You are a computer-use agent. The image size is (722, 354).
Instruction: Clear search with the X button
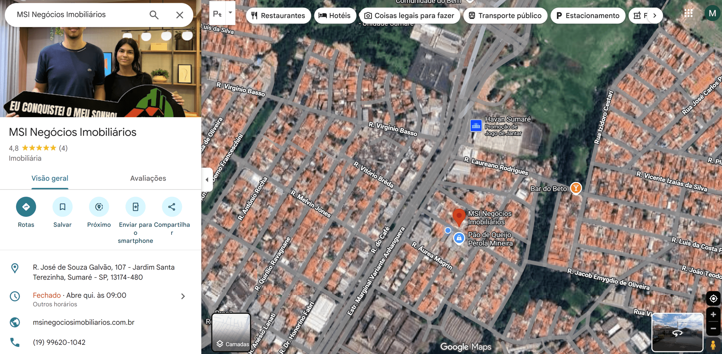pos(180,15)
